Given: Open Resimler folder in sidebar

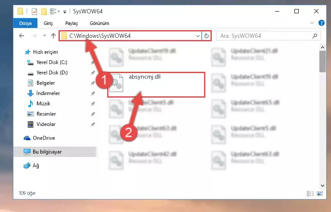Looking at the screenshot, I should point(46,114).
